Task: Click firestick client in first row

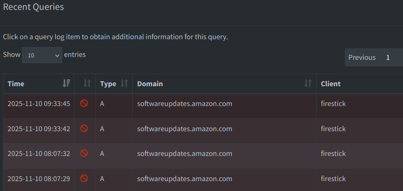Action: (x=333, y=104)
